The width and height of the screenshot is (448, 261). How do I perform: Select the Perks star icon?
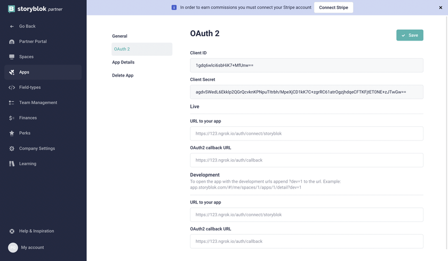point(12,133)
